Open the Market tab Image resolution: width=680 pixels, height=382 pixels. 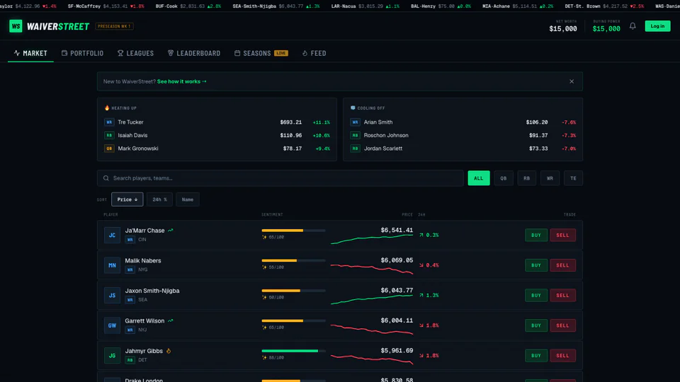tap(30, 53)
